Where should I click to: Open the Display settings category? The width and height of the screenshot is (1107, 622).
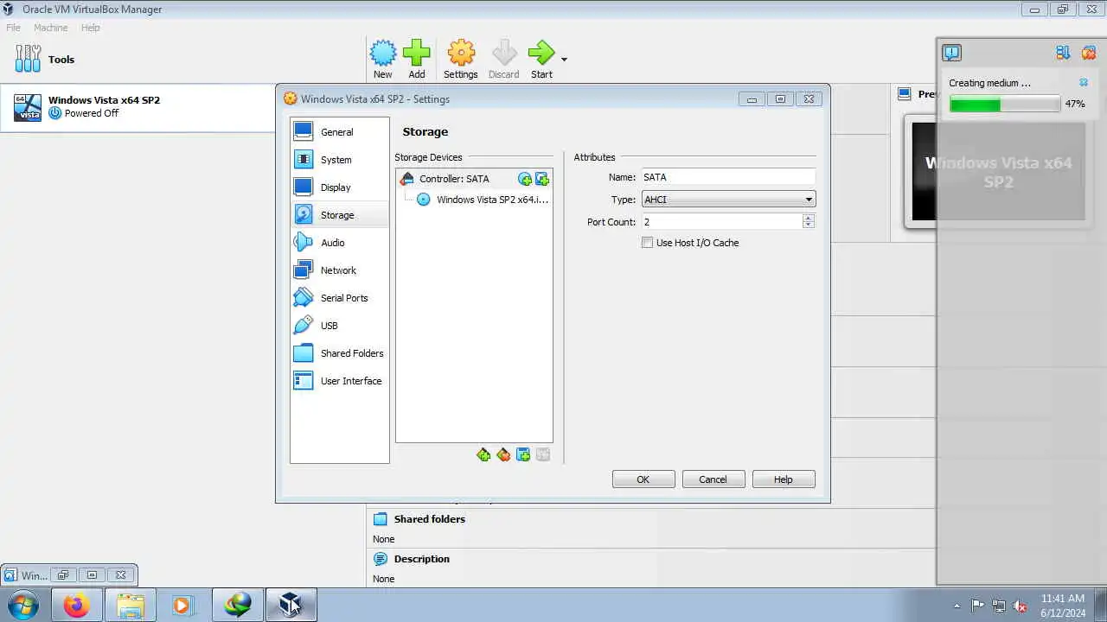pyautogui.click(x=340, y=187)
